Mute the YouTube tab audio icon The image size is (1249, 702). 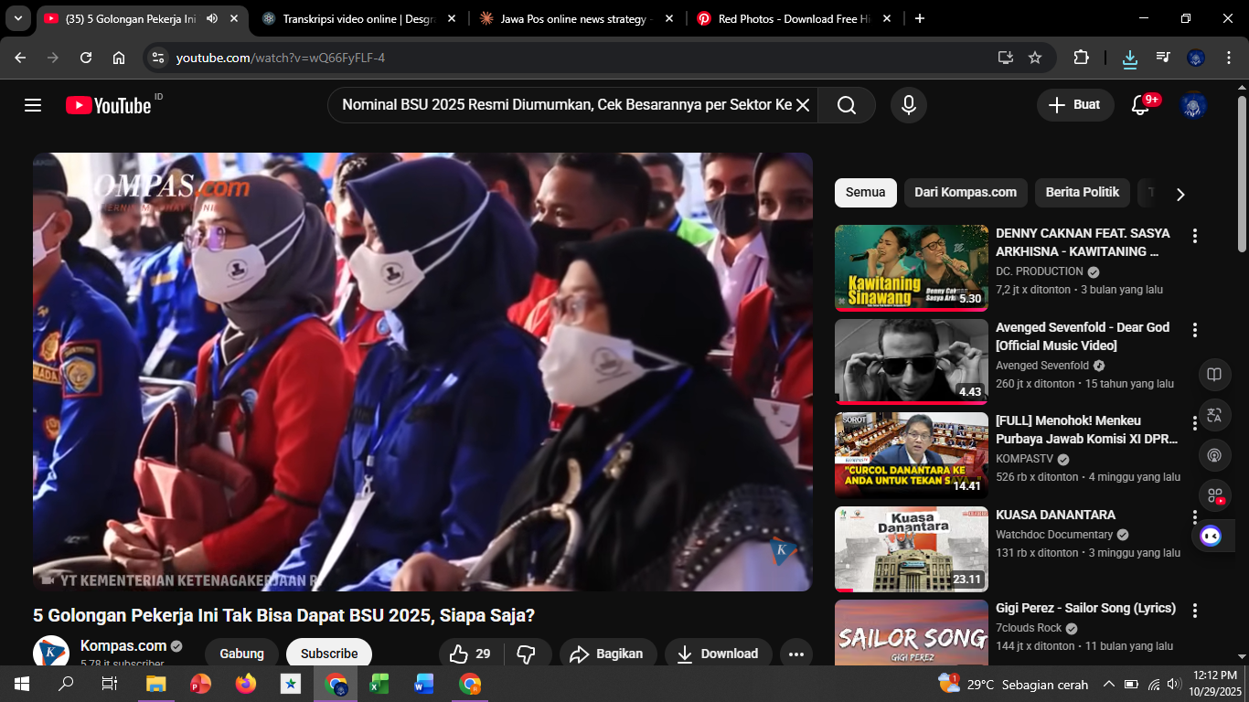tap(212, 18)
